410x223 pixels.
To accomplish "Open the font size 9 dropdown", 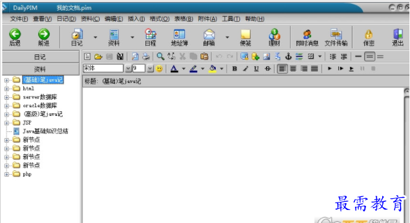I will tap(150, 69).
